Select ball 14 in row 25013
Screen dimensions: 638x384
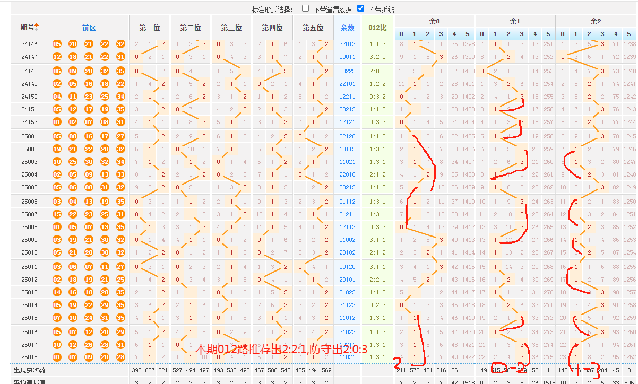point(57,292)
